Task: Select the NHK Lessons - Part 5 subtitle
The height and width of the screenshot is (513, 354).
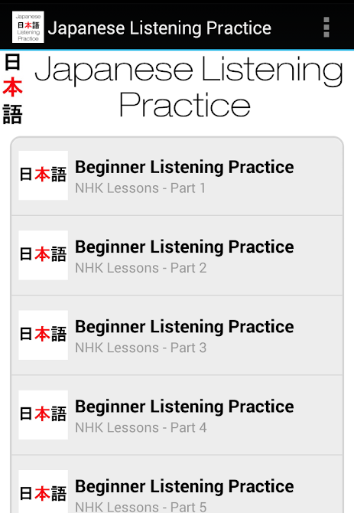Action: tap(141, 507)
